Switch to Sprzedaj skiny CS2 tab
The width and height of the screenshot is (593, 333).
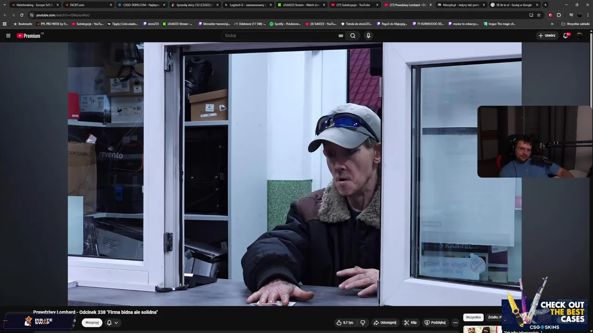194,5
